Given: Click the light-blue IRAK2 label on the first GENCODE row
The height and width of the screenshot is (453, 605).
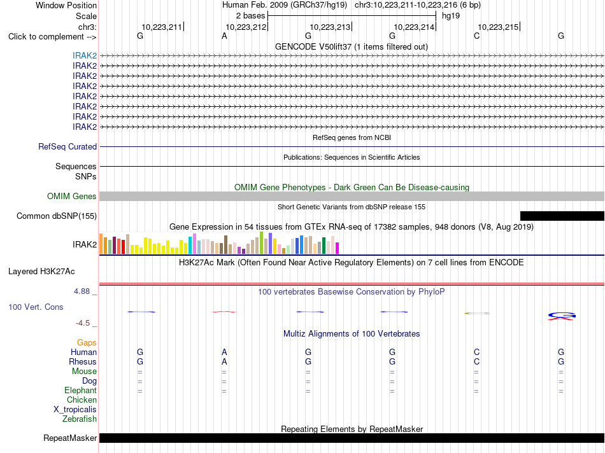Looking at the screenshot, I should [x=85, y=55].
